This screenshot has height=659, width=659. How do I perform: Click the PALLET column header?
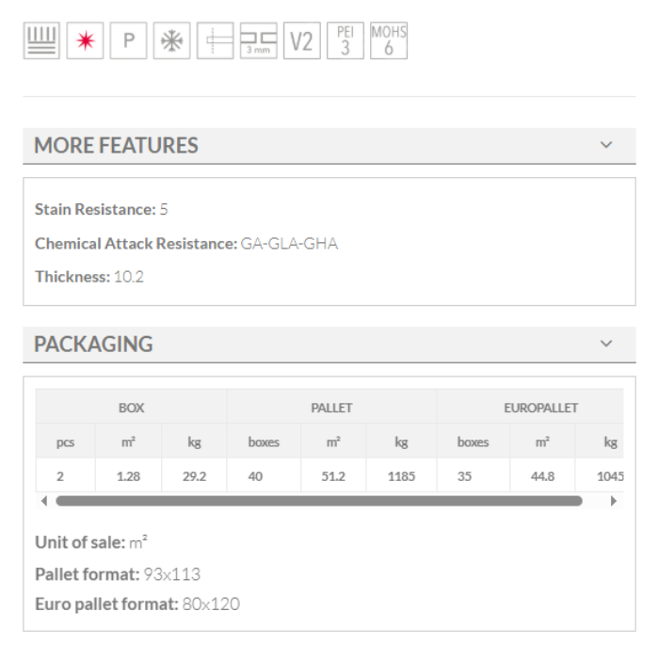(331, 408)
